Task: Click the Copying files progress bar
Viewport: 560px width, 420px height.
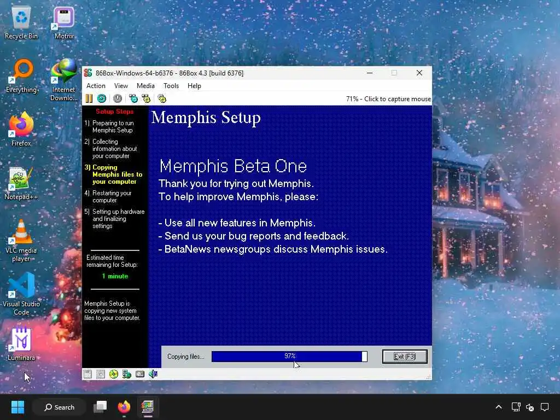Action: (x=289, y=357)
